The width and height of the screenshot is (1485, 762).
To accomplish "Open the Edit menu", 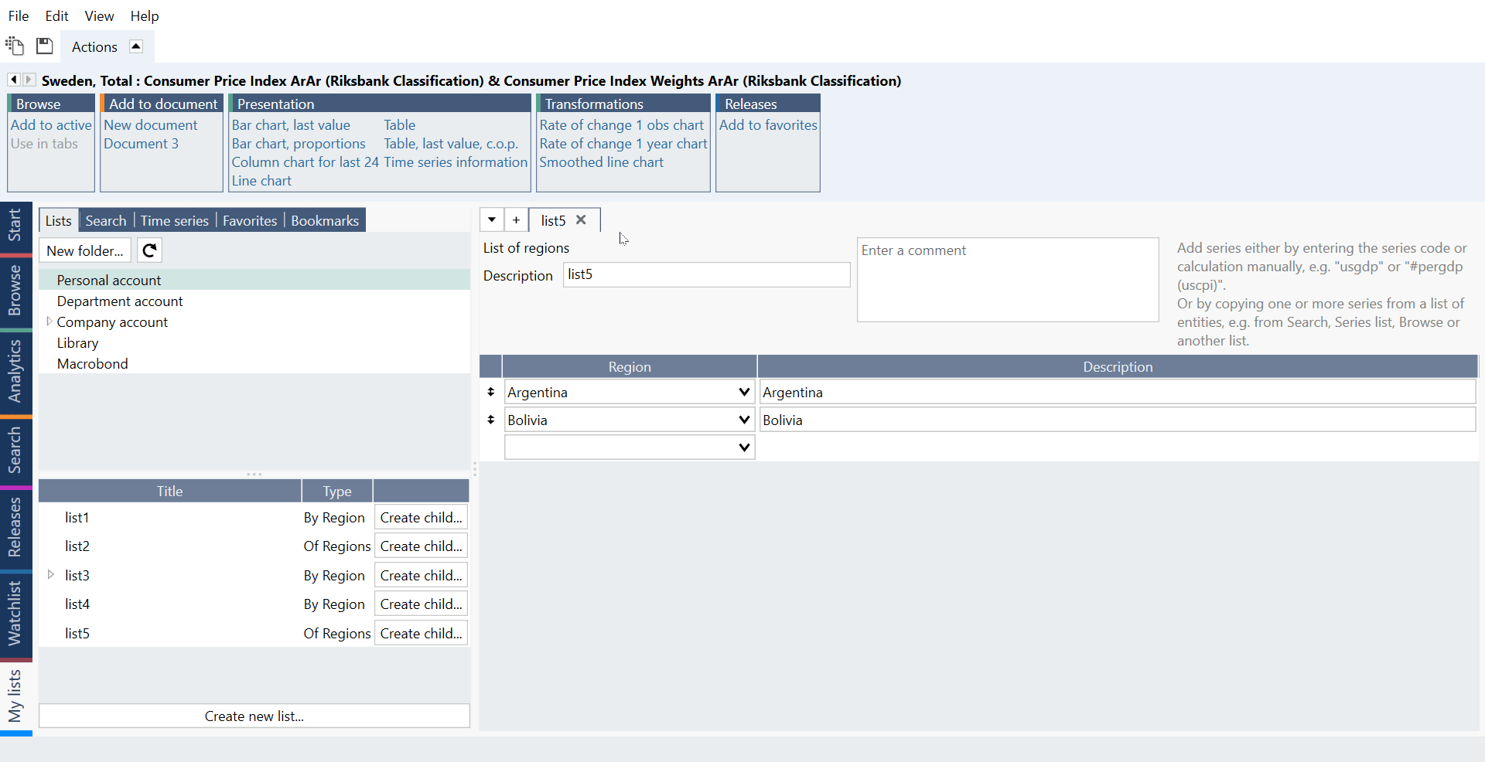I will [x=56, y=15].
